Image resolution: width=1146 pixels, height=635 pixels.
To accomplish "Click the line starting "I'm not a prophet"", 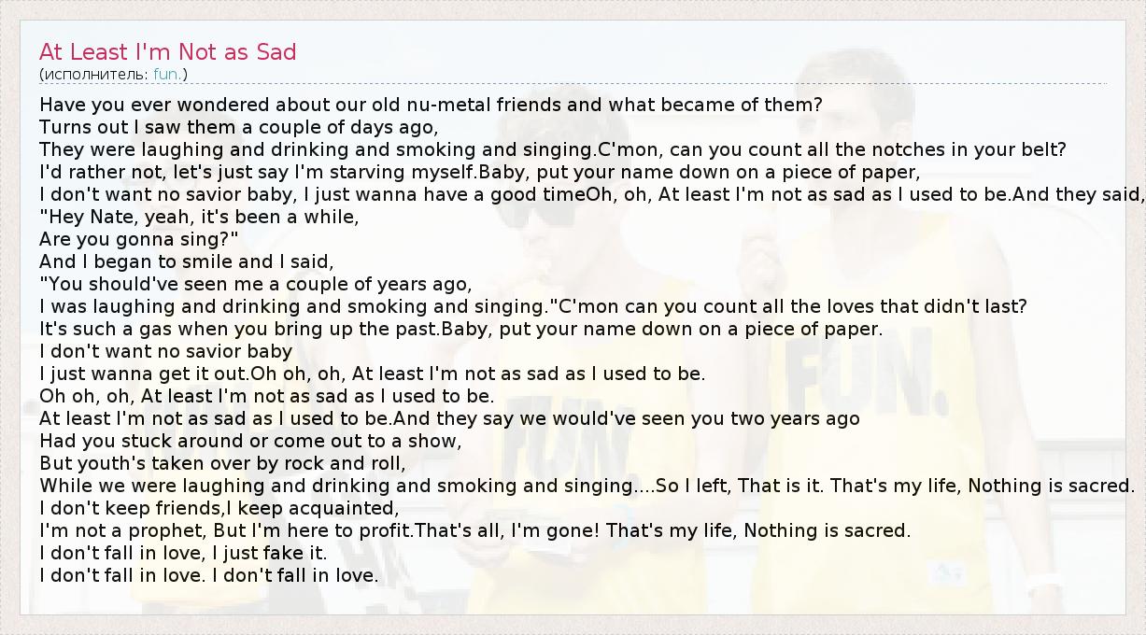I will 474,530.
